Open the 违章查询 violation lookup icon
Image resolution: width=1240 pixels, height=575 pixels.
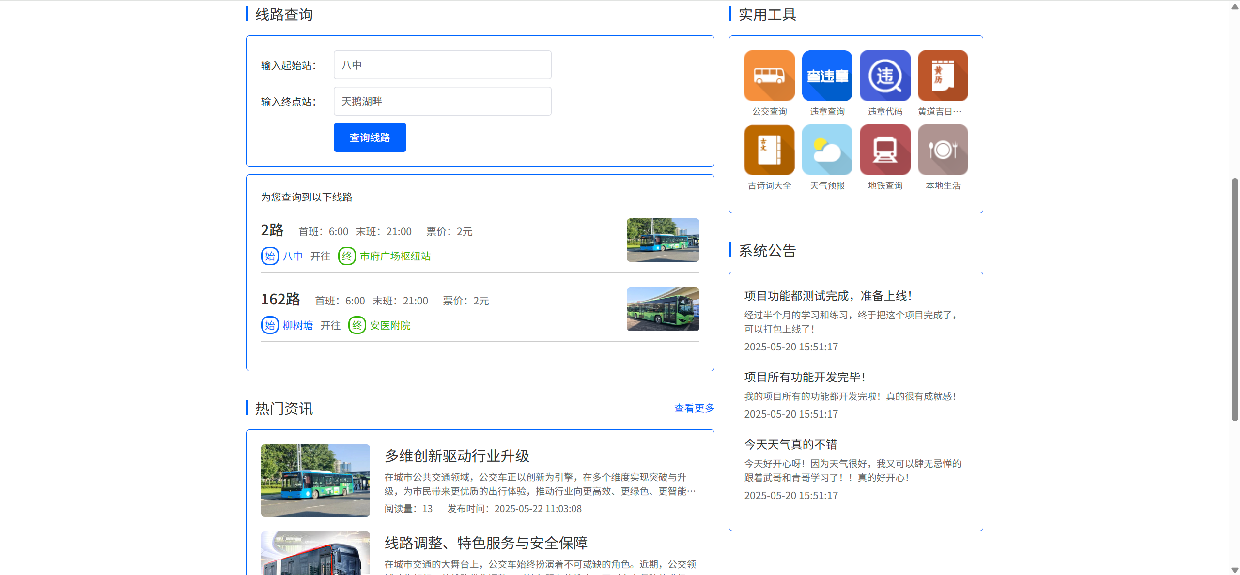tap(827, 76)
